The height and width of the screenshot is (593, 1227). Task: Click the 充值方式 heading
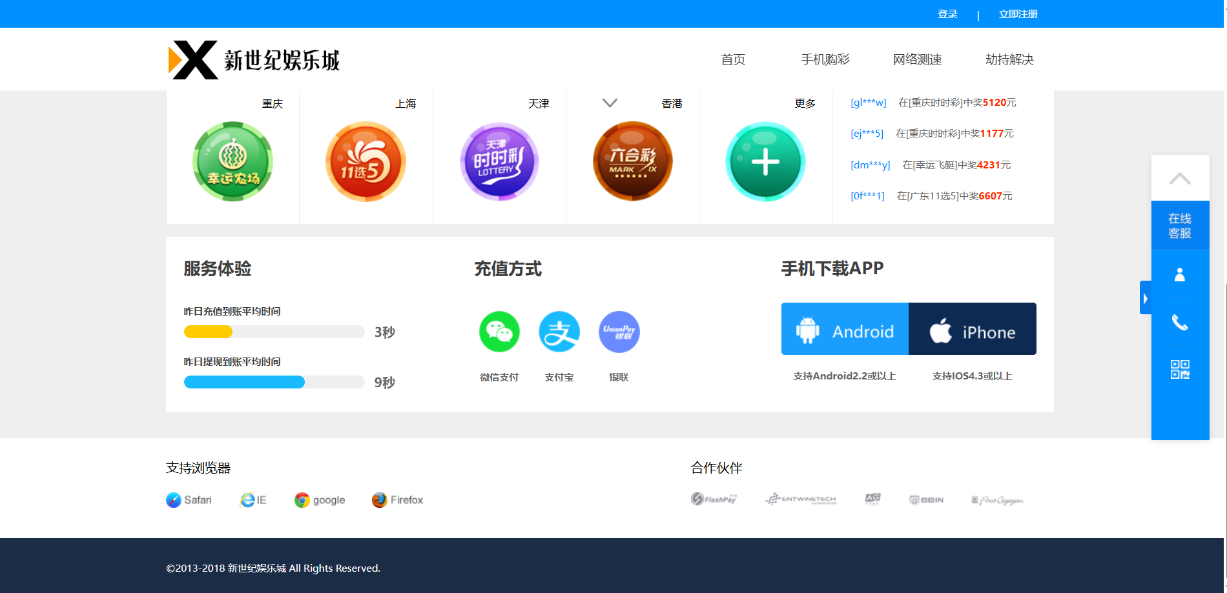[x=508, y=268]
